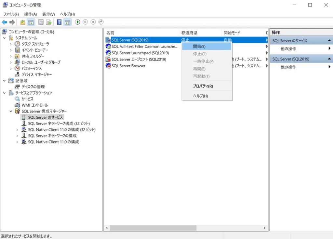This screenshot has width=333, height=239.
Task: Expand the 共有フォルダー node arrow
Action: click(x=11, y=56)
